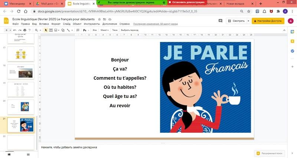Expand the new slide dropdown arrow

click(10, 30)
